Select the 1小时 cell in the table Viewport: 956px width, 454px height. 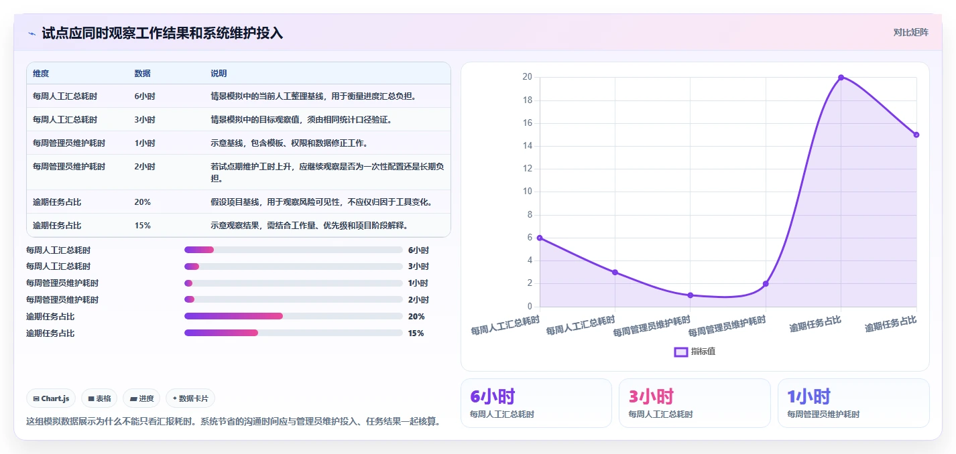(145, 143)
